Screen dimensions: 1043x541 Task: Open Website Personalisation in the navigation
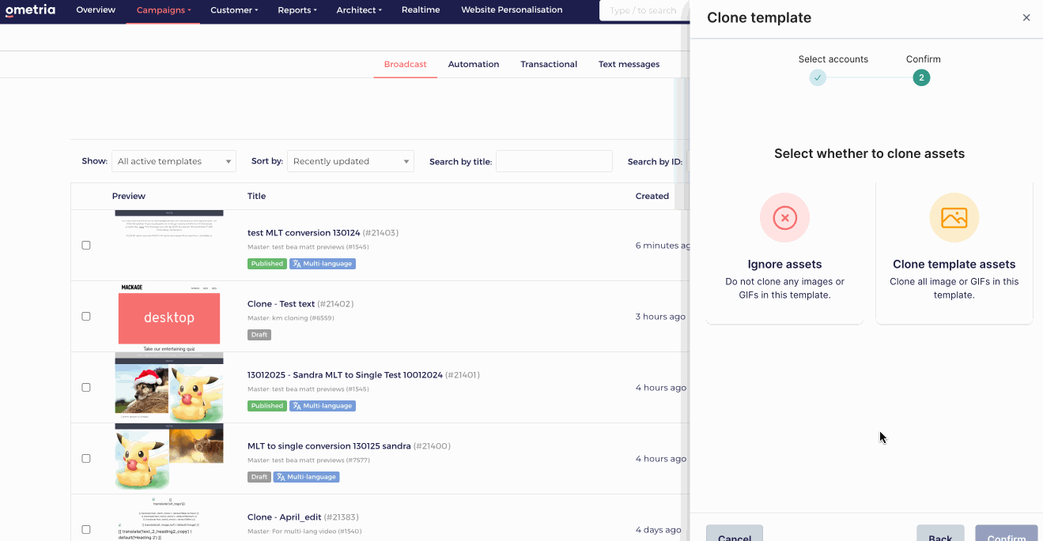pos(512,10)
